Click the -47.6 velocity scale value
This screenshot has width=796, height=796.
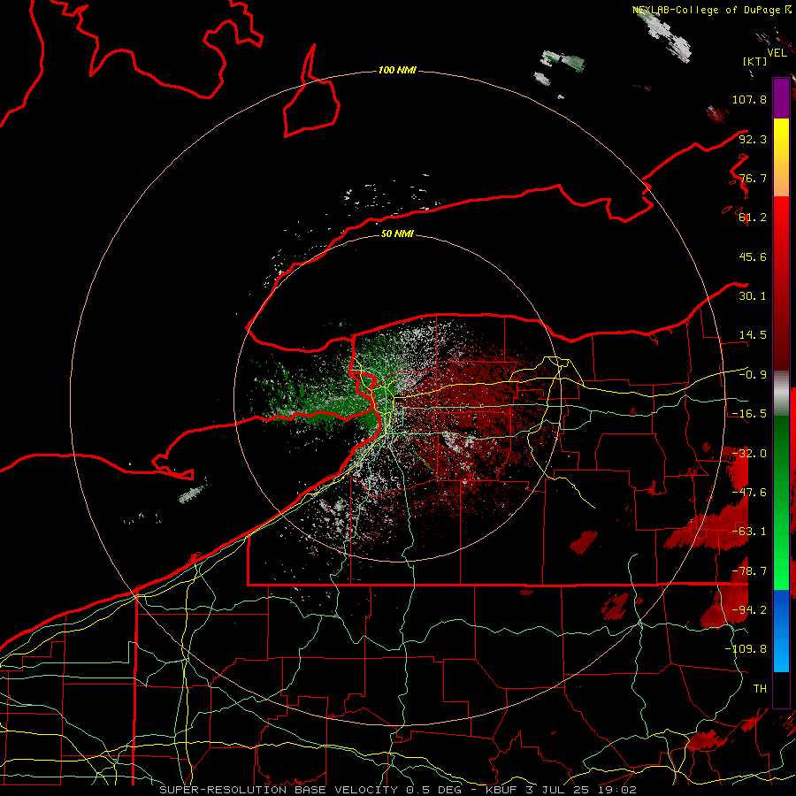point(749,493)
